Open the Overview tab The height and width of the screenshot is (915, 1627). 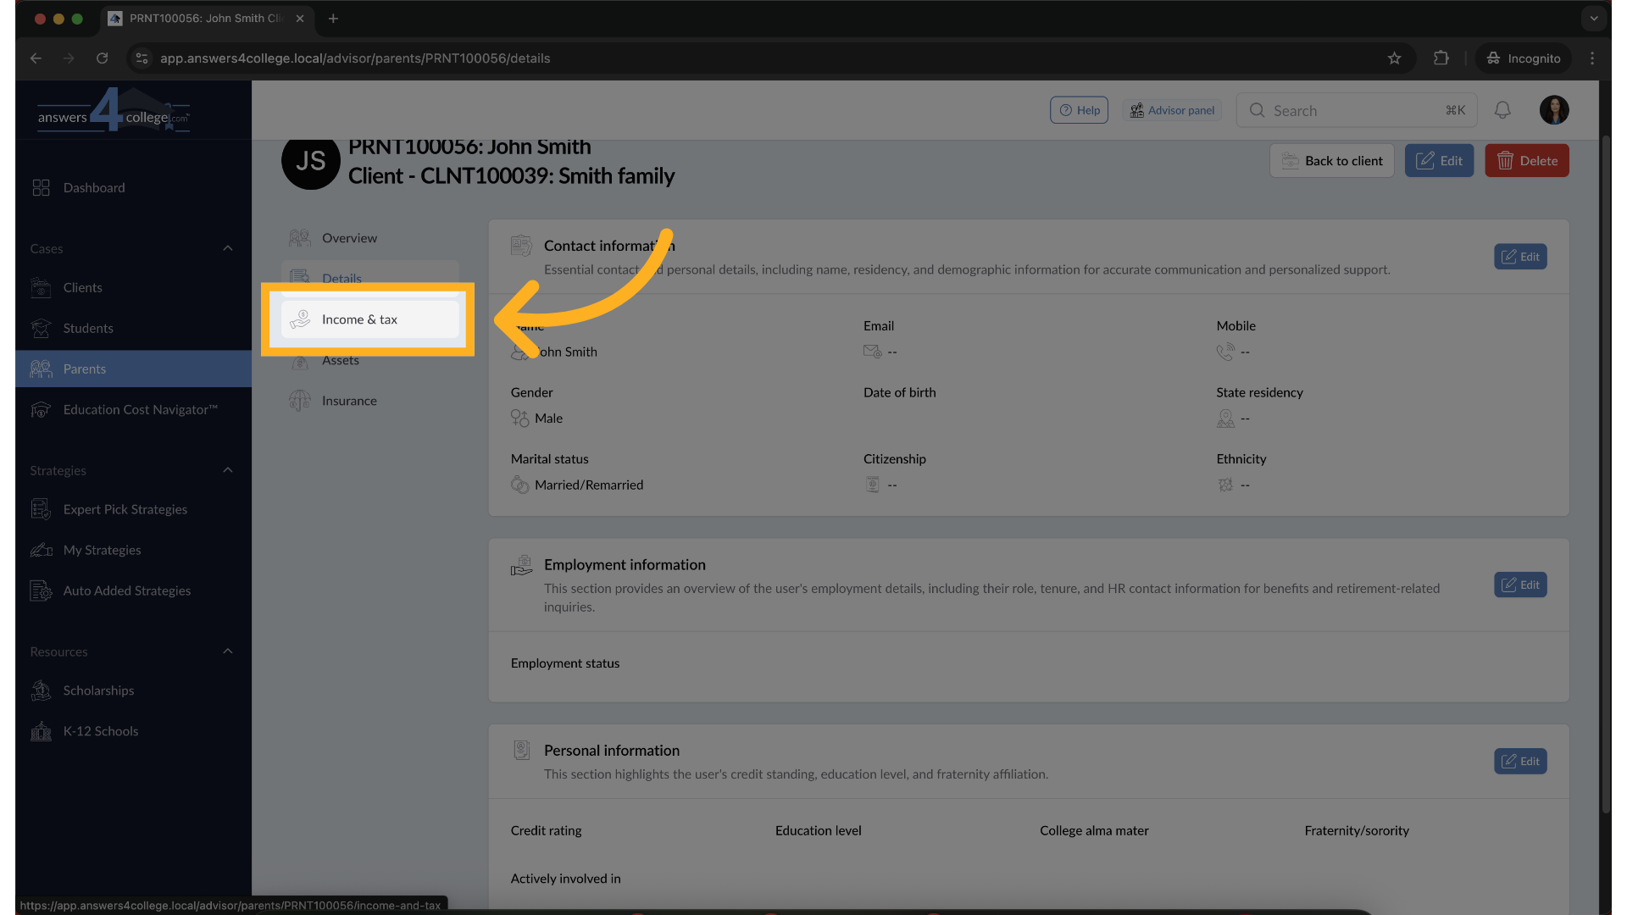pyautogui.click(x=348, y=238)
